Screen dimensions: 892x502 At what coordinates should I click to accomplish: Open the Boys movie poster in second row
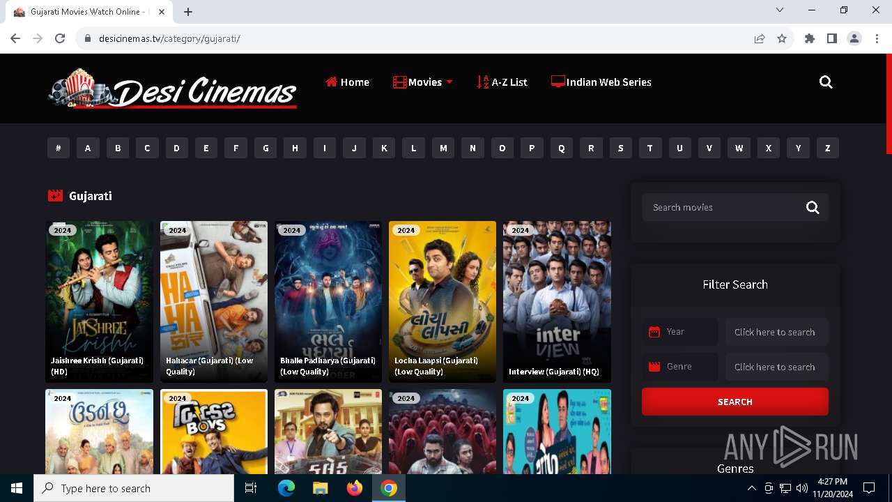(x=214, y=432)
